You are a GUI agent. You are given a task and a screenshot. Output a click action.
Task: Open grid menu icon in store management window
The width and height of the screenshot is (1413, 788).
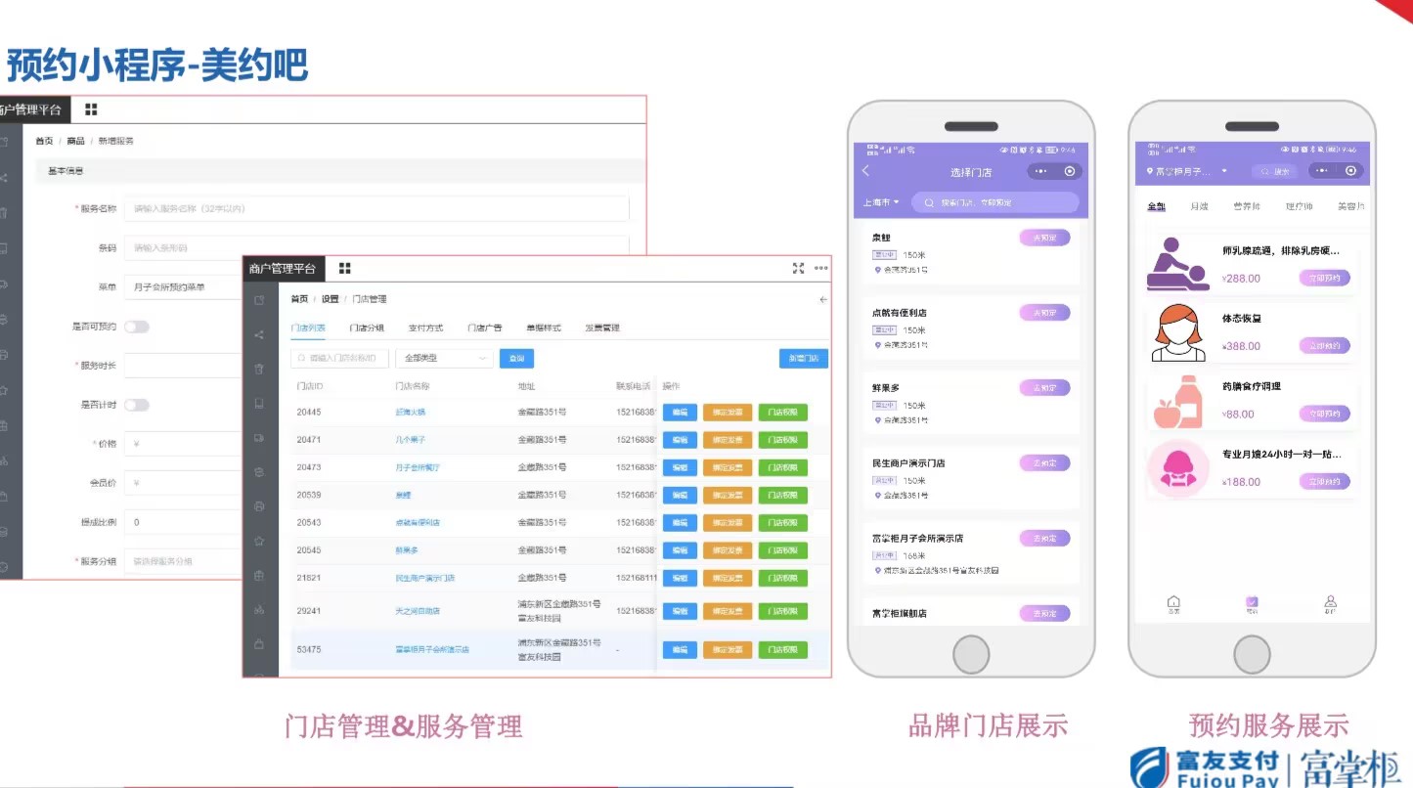point(344,268)
